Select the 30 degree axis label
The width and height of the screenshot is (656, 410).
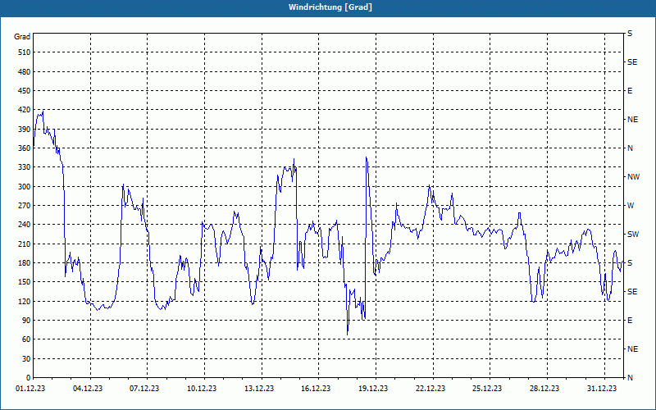(x=25, y=358)
